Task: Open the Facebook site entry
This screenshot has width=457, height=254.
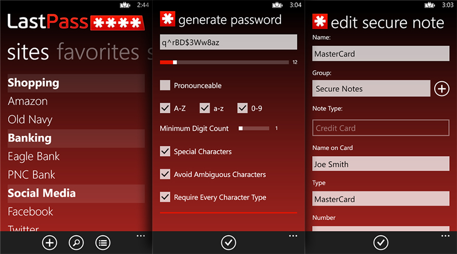Action: point(30,211)
